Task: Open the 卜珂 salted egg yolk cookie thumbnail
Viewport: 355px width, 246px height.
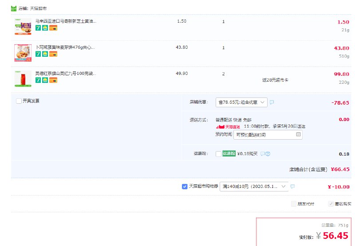Action: coord(23,53)
